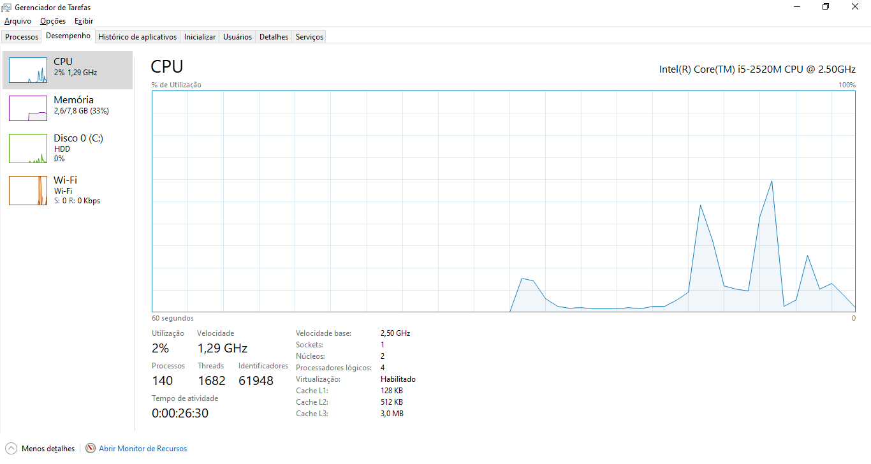
Task: Select the CPU mini graph thumbnail
Action: point(28,70)
